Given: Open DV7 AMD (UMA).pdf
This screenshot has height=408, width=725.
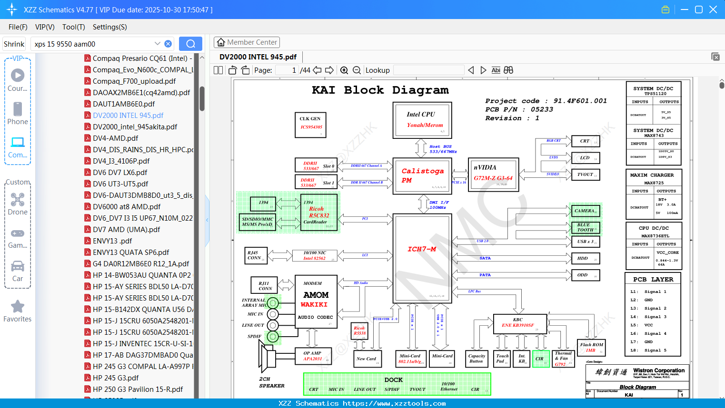Looking at the screenshot, I should click(122, 229).
